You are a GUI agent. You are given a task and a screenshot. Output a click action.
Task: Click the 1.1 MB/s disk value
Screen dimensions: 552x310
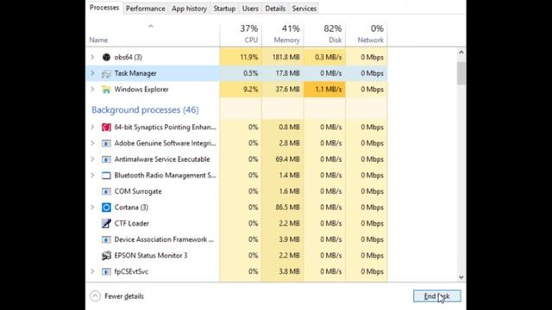(329, 90)
